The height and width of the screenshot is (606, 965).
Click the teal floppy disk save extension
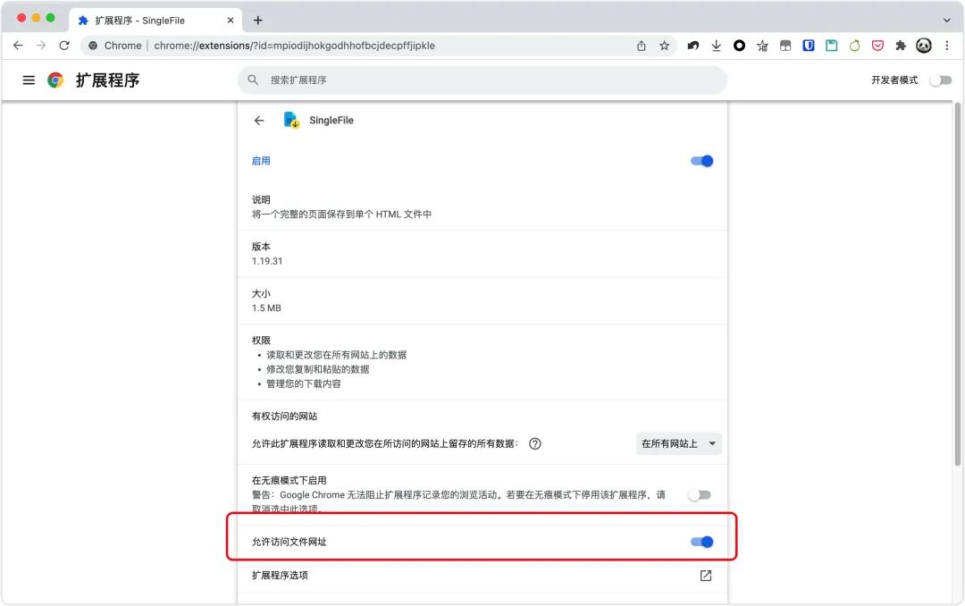[832, 46]
